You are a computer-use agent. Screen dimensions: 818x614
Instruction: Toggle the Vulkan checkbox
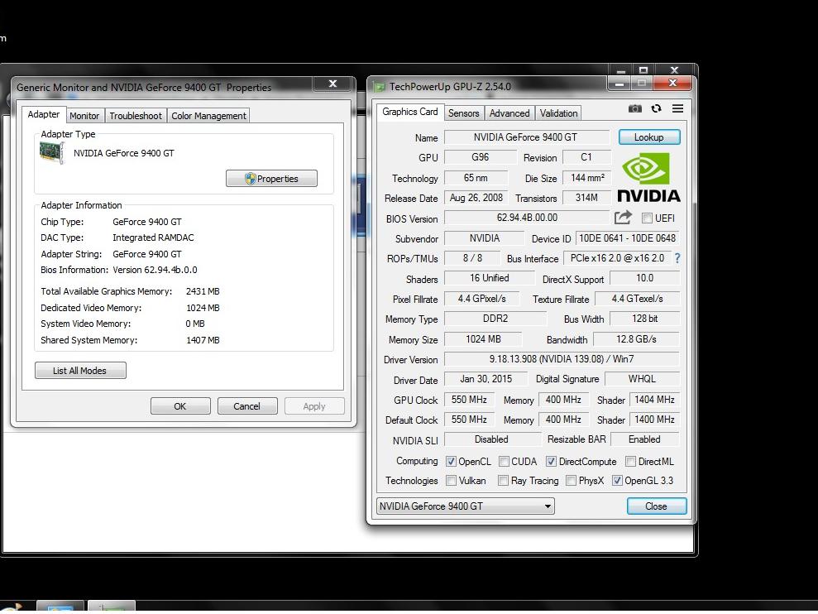(x=452, y=481)
